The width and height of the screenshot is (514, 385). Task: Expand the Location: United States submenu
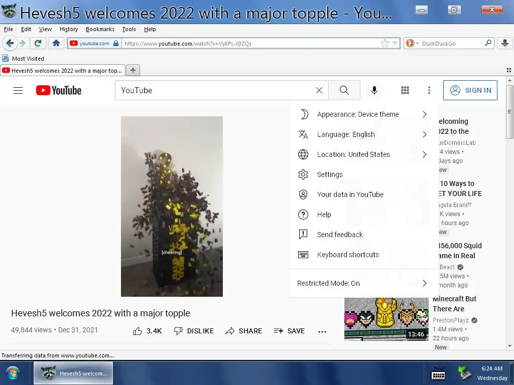pos(364,154)
